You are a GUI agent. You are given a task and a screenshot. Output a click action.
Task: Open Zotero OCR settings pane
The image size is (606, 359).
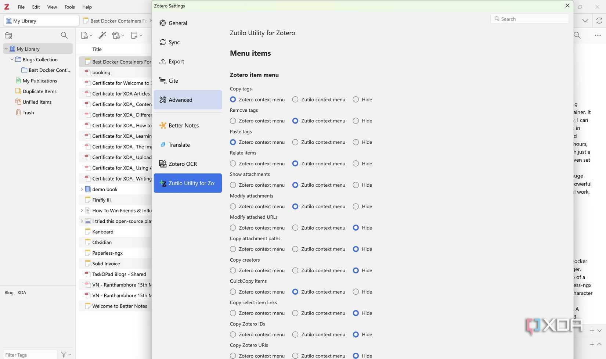coord(188,164)
